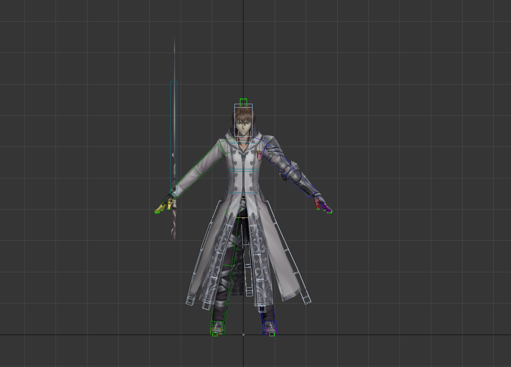Click the long teal sword bone box
The image size is (511, 367).
174,138
